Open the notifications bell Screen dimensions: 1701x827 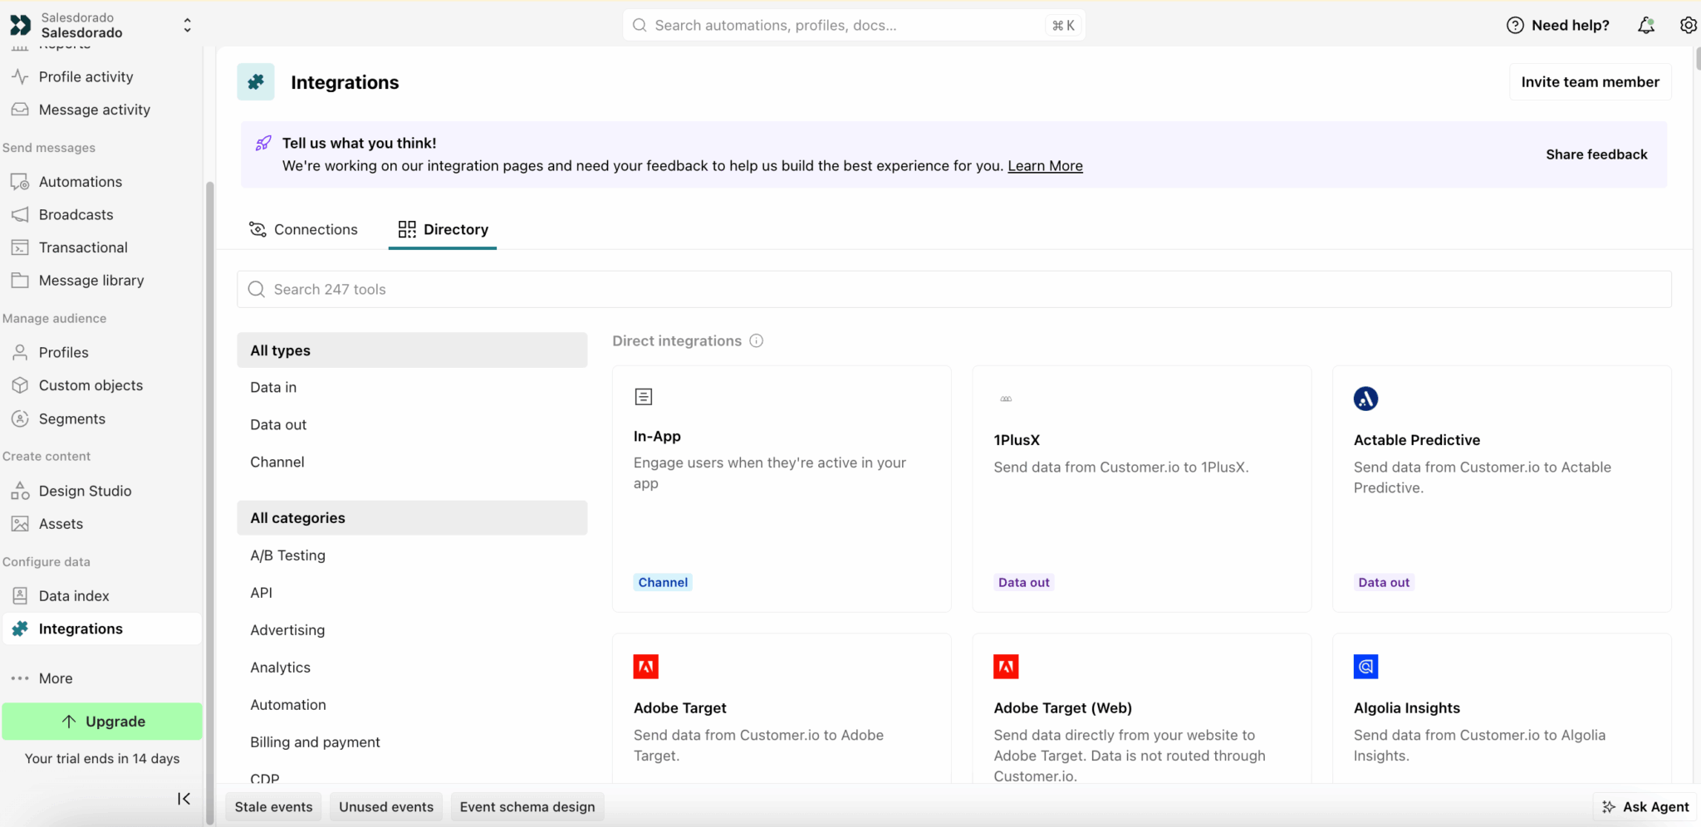pos(1646,25)
